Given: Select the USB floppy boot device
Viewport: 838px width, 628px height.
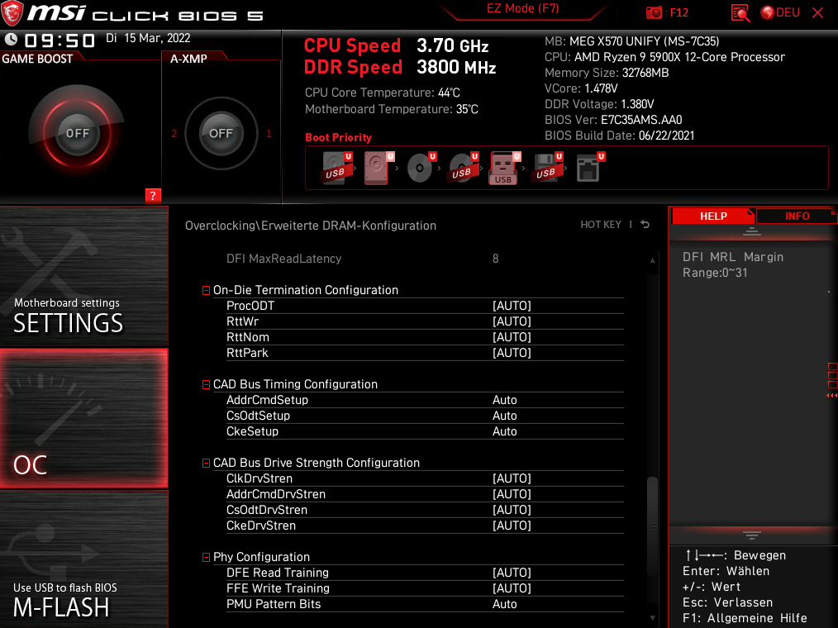Looking at the screenshot, I should pos(547,168).
